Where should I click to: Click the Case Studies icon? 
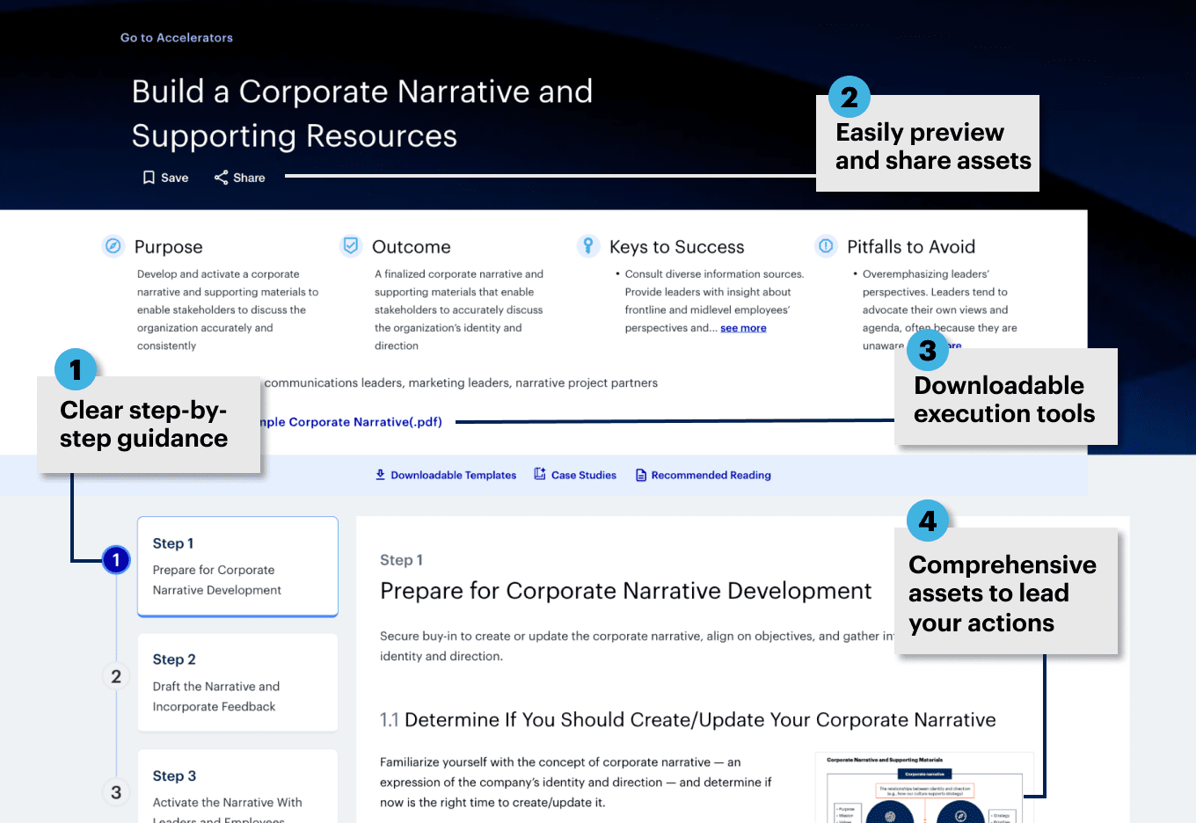(540, 475)
